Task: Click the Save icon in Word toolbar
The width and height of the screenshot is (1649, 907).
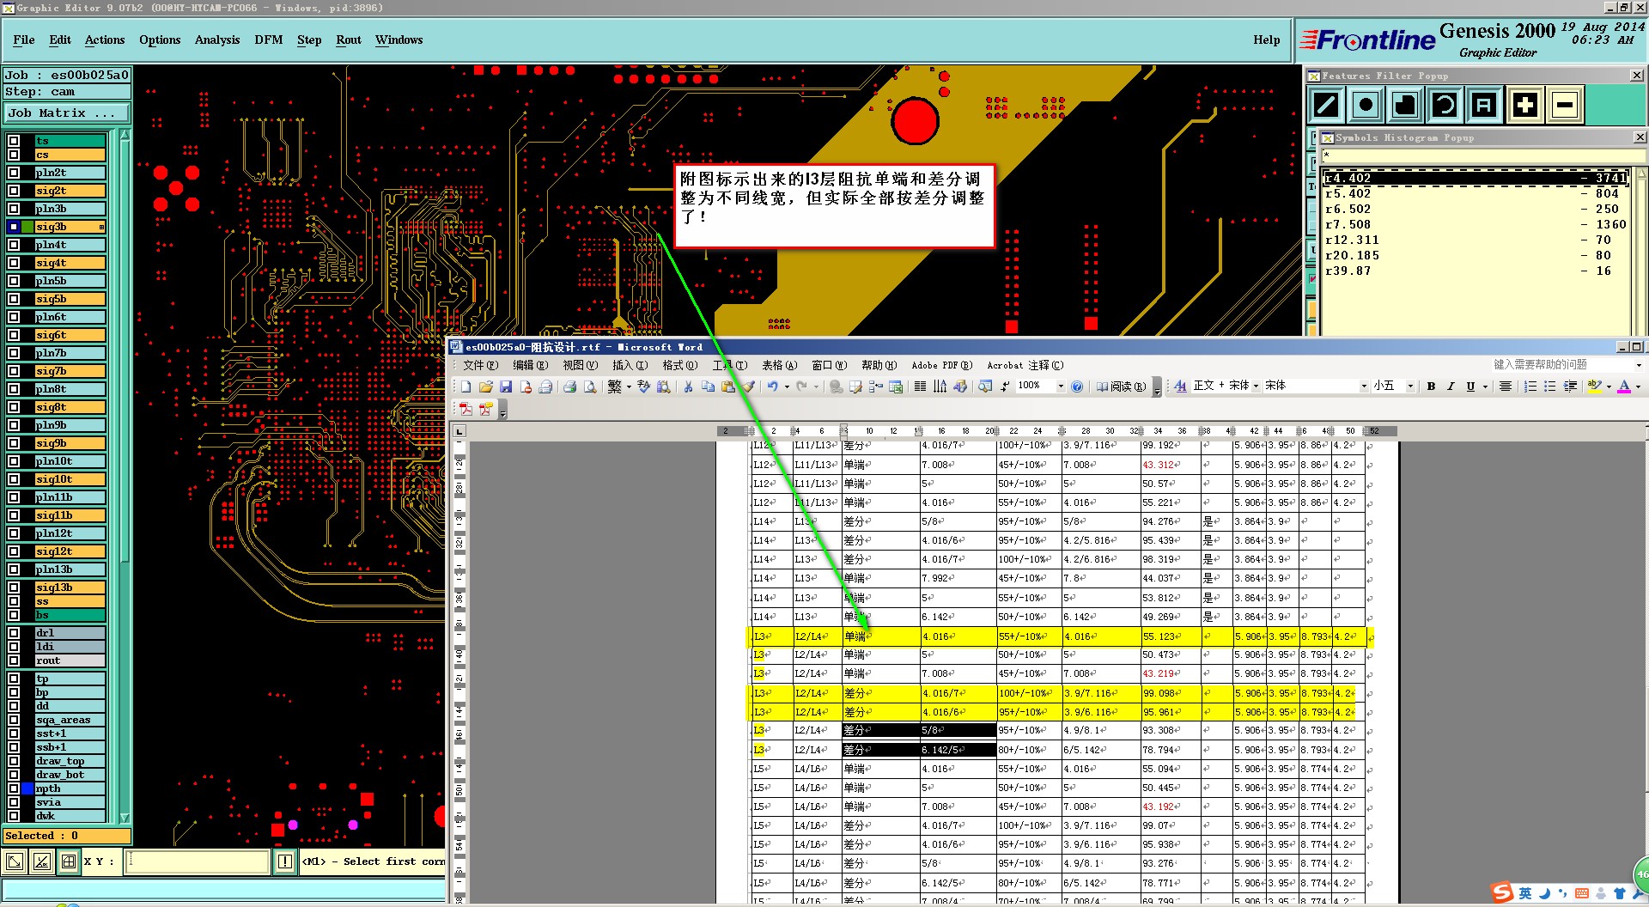Action: [x=506, y=387]
